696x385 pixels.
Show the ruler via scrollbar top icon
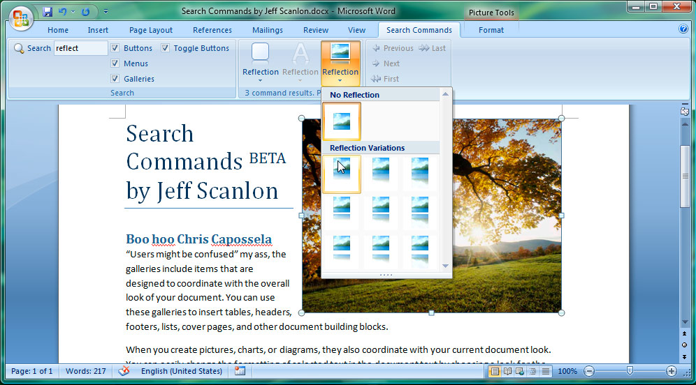[x=684, y=111]
